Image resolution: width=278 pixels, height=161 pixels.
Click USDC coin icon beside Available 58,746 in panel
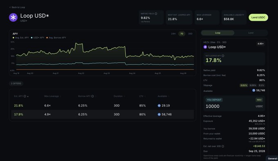tap(254, 91)
